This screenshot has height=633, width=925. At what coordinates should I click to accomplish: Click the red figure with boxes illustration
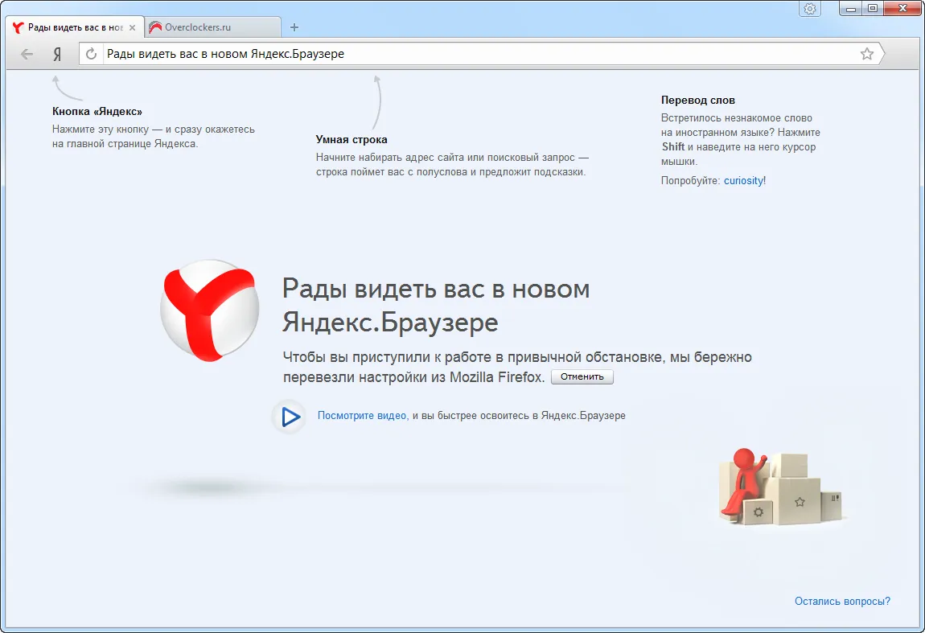click(781, 487)
